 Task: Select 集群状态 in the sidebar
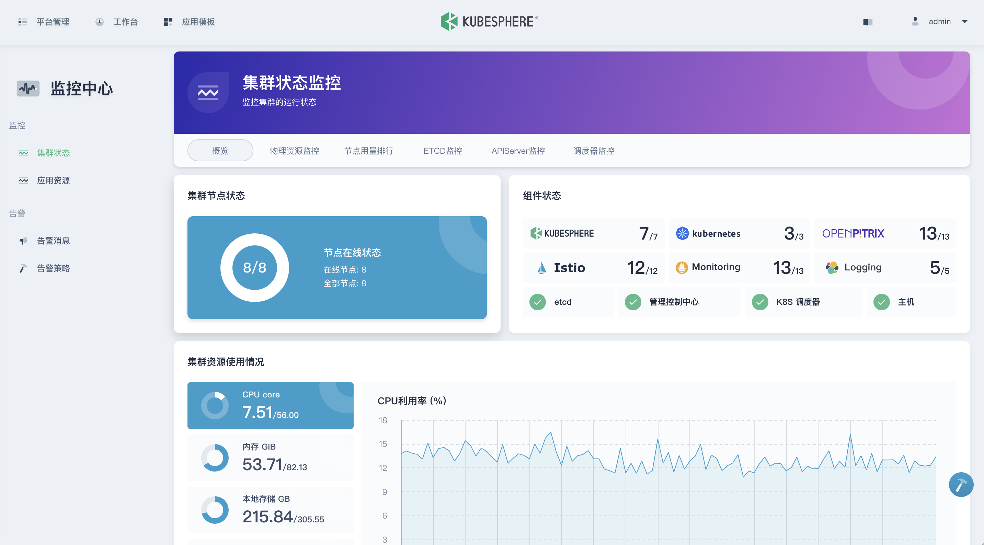(54, 153)
